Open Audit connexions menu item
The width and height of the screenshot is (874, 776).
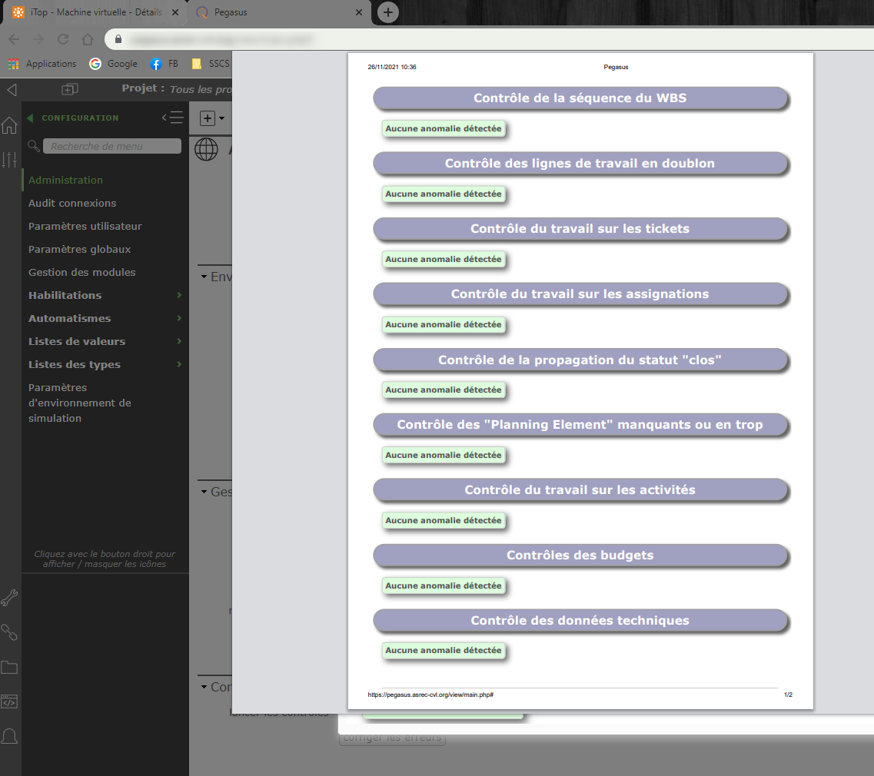pyautogui.click(x=72, y=203)
